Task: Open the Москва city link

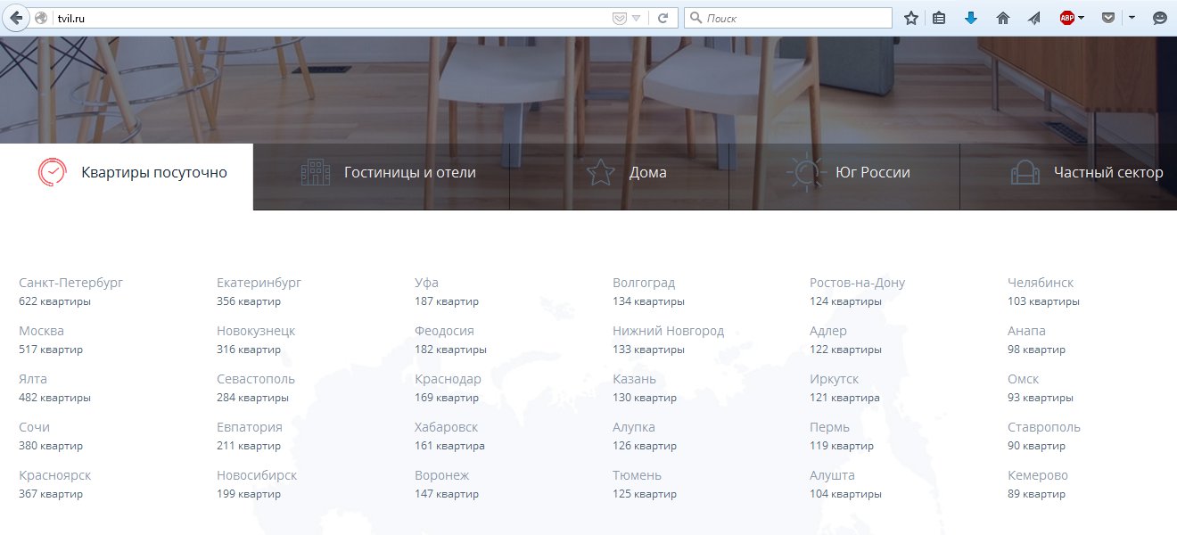Action: tap(41, 331)
